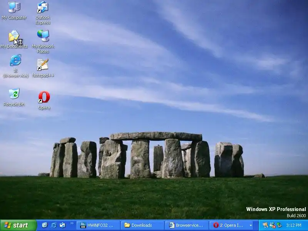Select the Notepad++ desktop shortcut
This screenshot has width=308, height=231.
[43, 68]
